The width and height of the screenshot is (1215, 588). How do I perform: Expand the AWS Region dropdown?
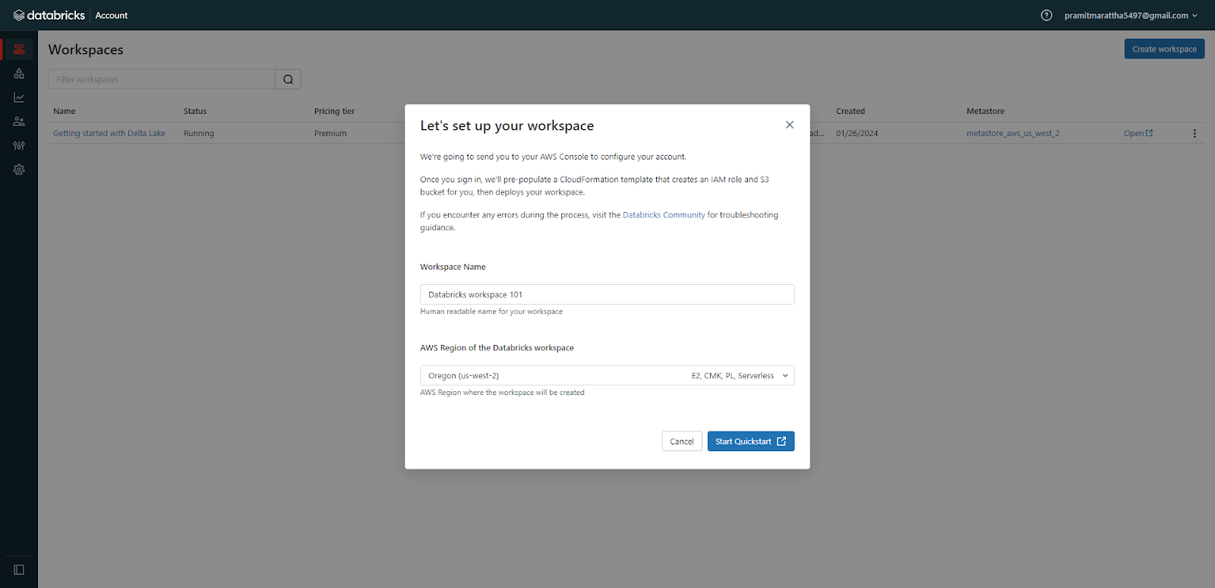point(607,375)
